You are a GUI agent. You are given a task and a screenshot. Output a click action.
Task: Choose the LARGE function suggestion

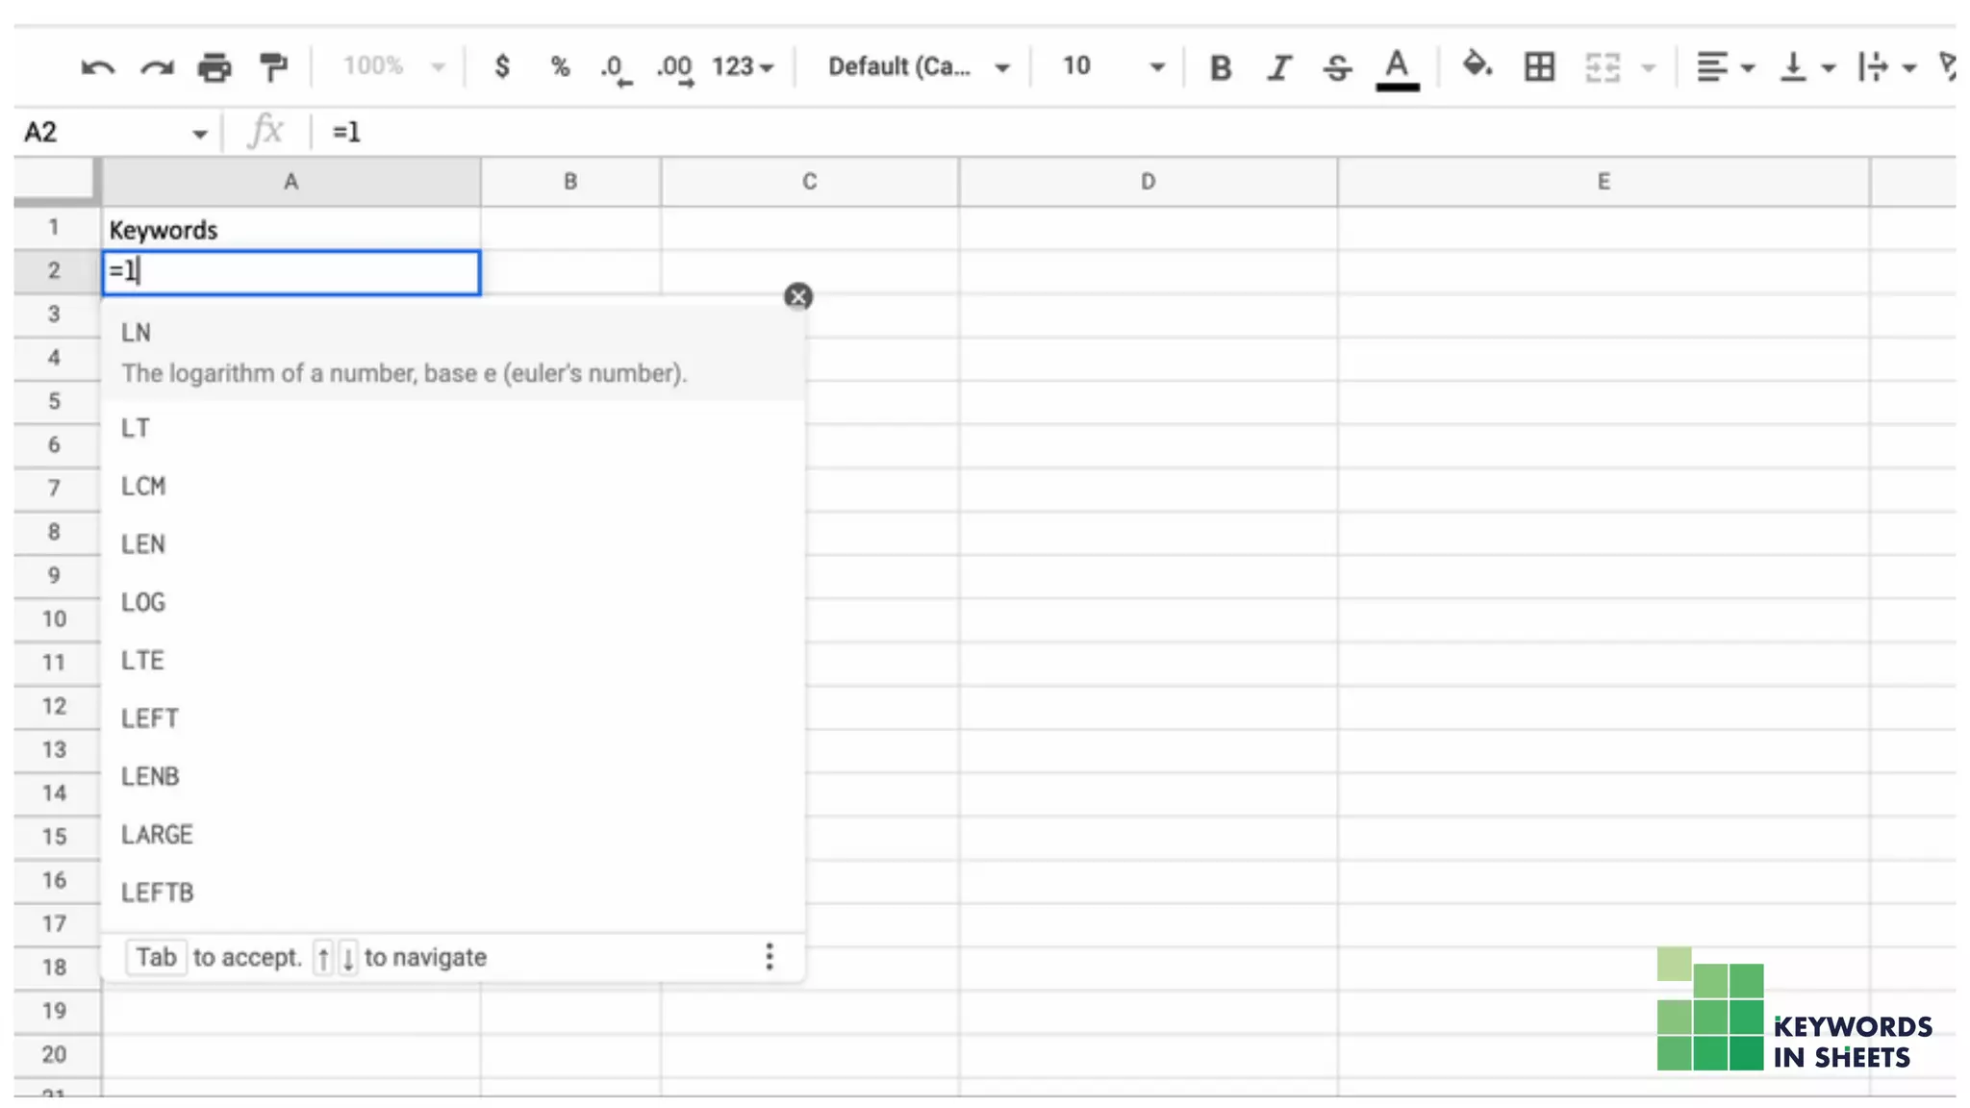(x=157, y=835)
